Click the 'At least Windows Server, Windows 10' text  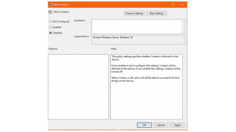(113, 37)
